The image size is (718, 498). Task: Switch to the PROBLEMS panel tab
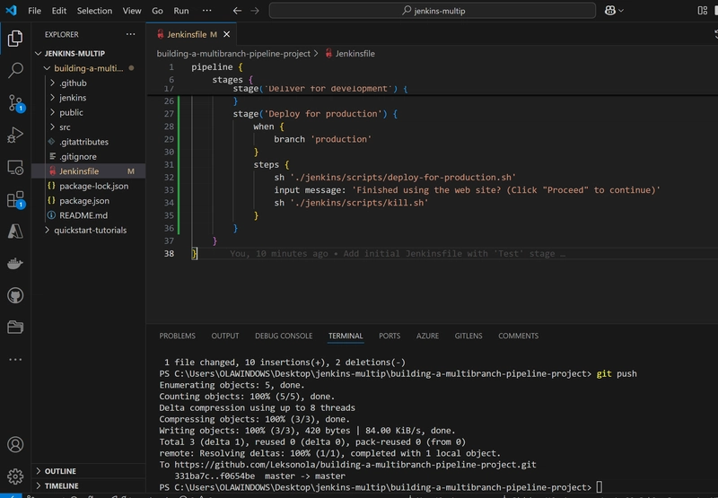tap(177, 336)
